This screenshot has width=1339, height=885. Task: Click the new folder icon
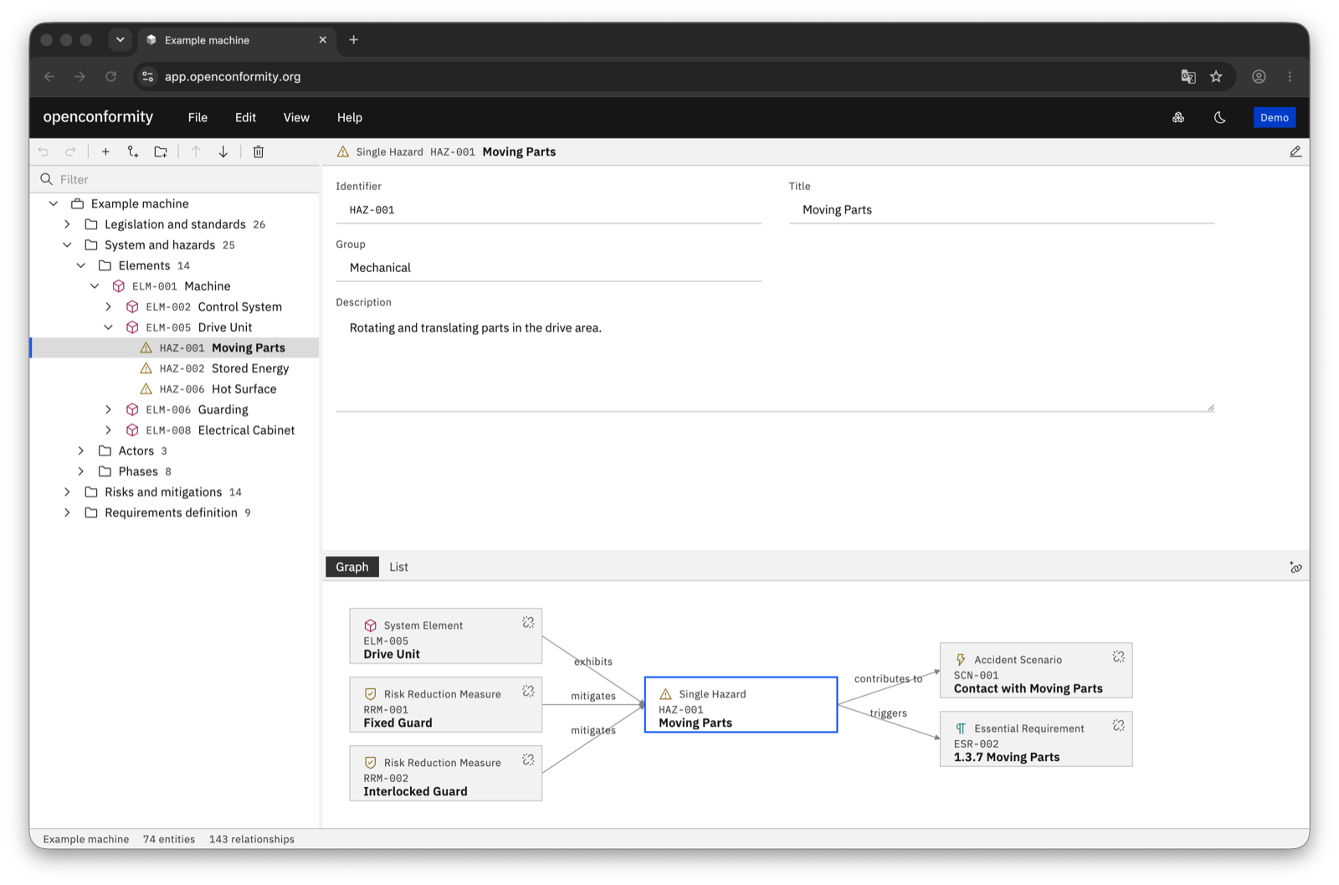[x=161, y=152]
